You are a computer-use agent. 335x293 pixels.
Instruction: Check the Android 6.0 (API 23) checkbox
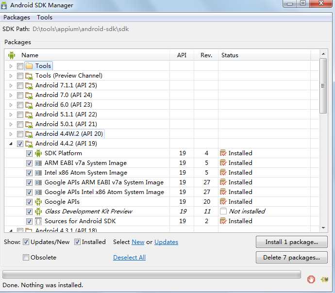20,105
